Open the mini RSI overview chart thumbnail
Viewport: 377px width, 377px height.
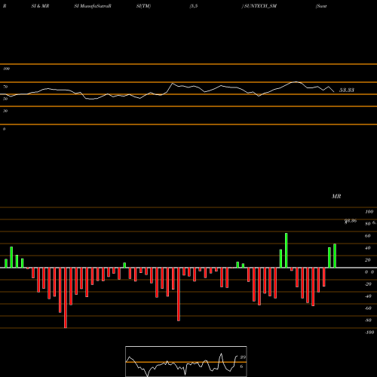coord(186,361)
